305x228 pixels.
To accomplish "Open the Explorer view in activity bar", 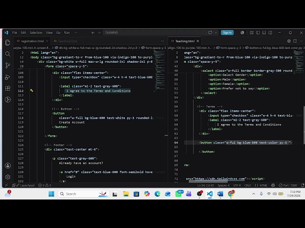I will coord(8,42).
